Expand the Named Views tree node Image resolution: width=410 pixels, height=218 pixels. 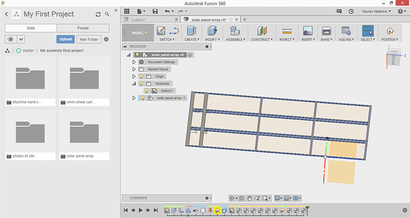tap(134, 69)
